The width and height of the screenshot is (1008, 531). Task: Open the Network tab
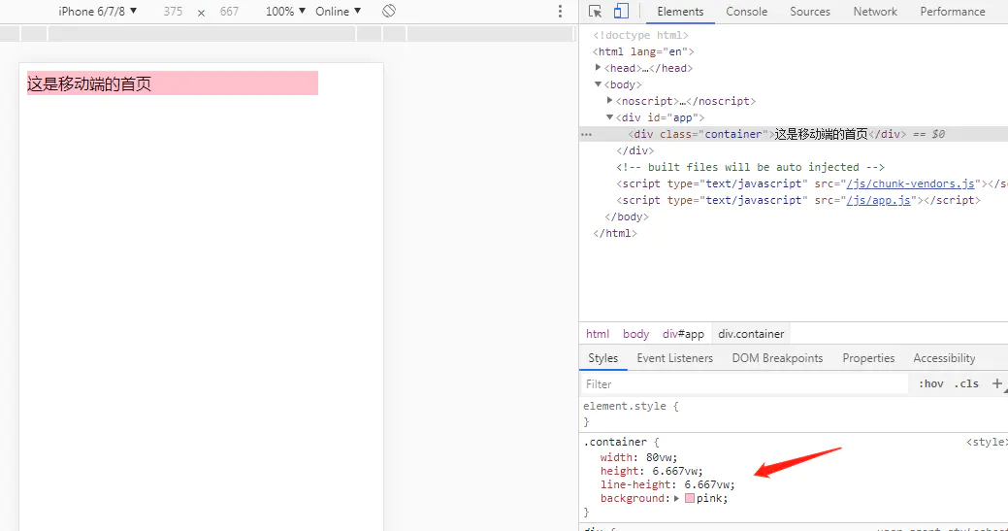875,12
